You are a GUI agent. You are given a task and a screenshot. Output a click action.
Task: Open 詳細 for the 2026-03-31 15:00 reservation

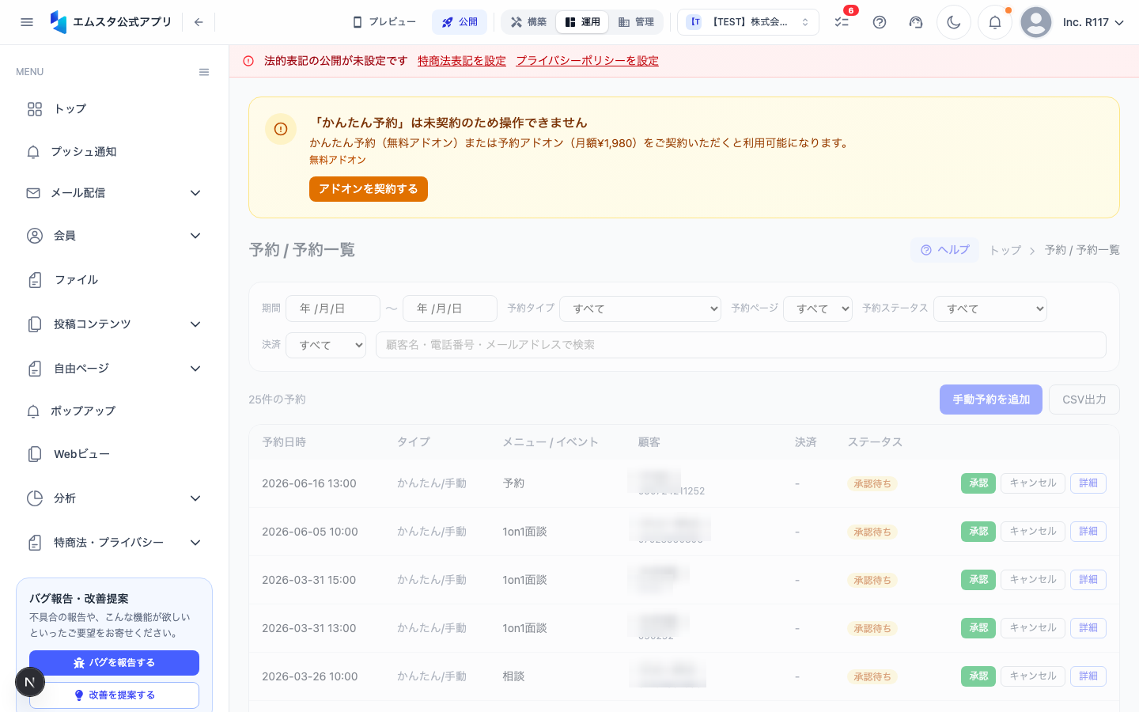[1088, 580]
